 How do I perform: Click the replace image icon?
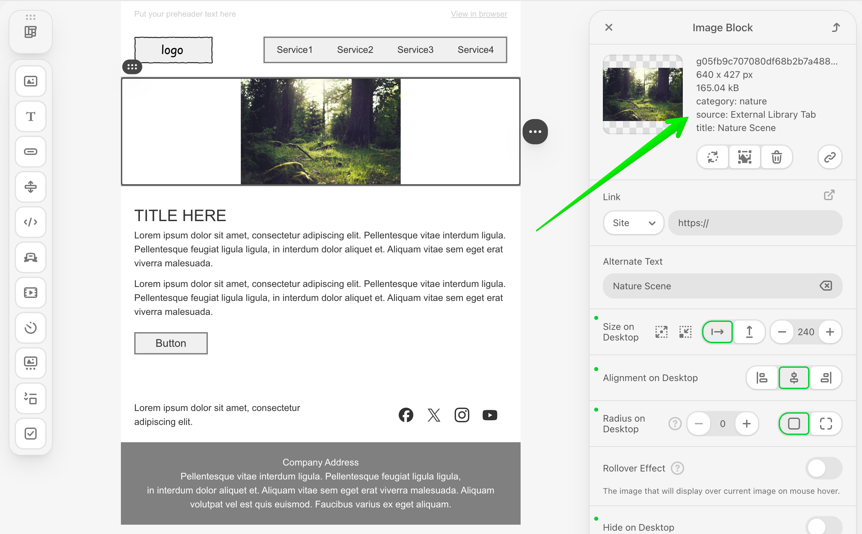click(x=713, y=157)
